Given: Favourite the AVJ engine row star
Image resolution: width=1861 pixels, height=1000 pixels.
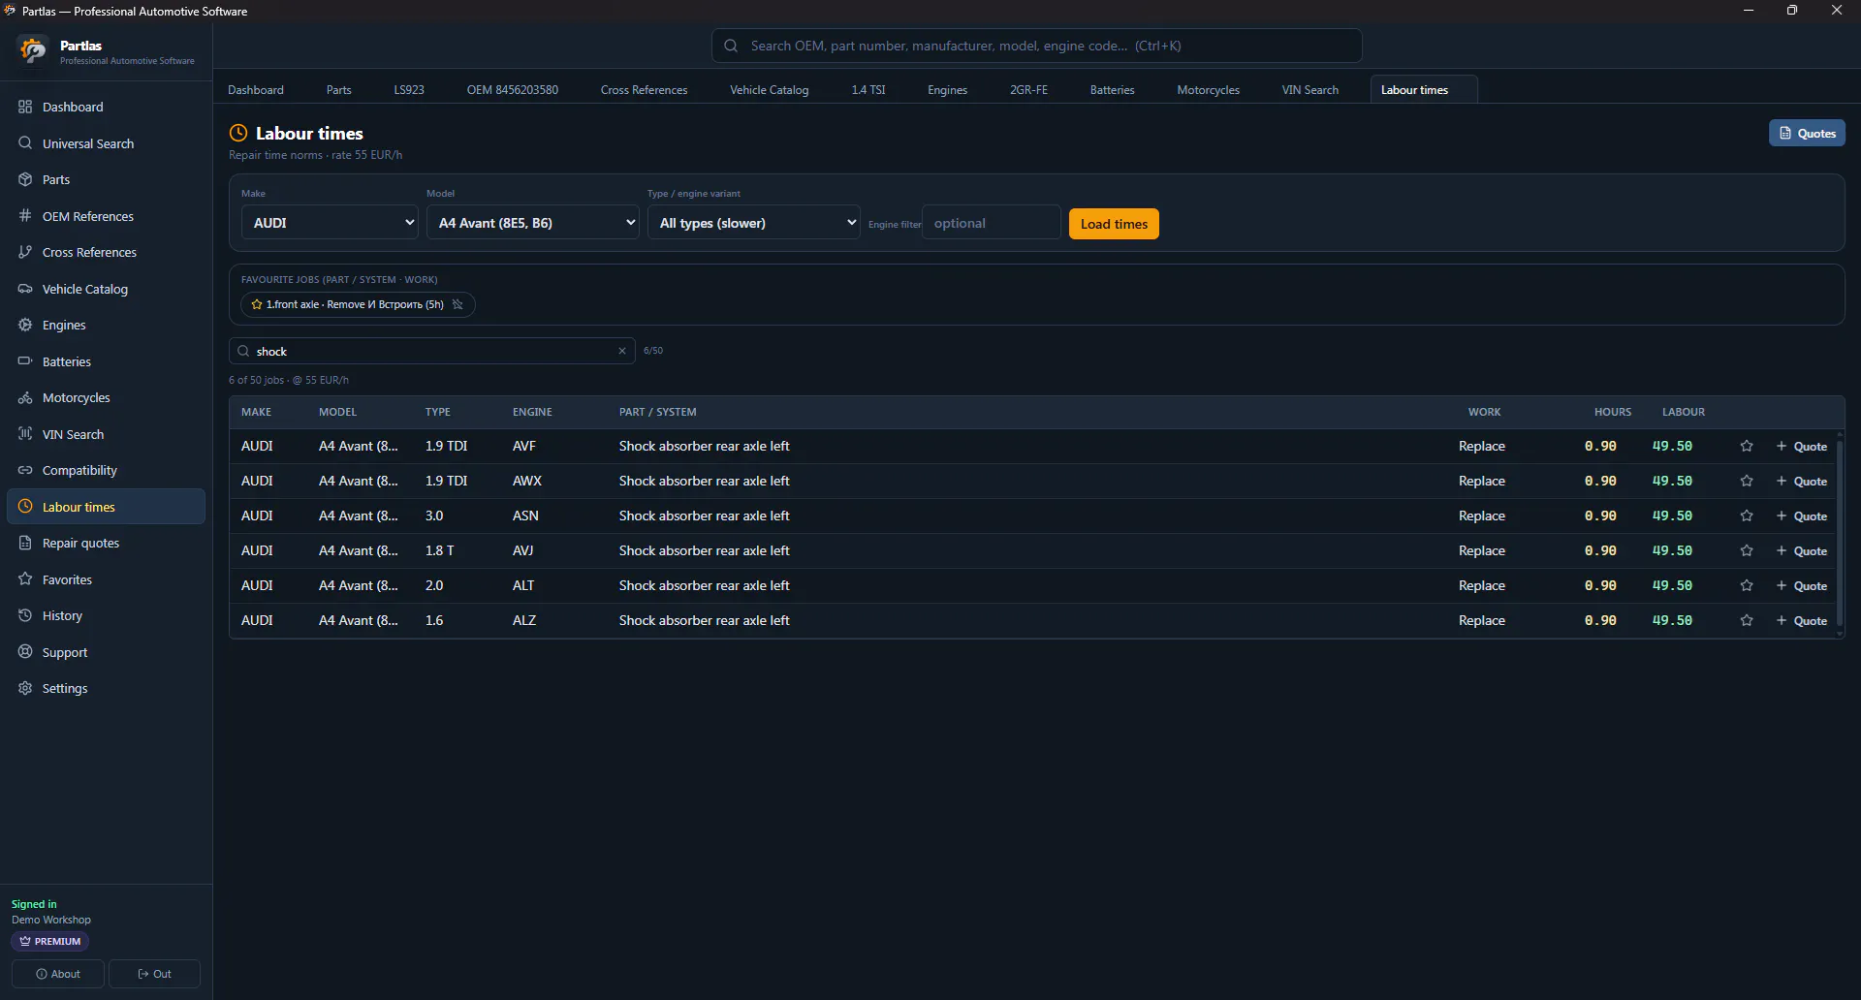Looking at the screenshot, I should (1747, 550).
